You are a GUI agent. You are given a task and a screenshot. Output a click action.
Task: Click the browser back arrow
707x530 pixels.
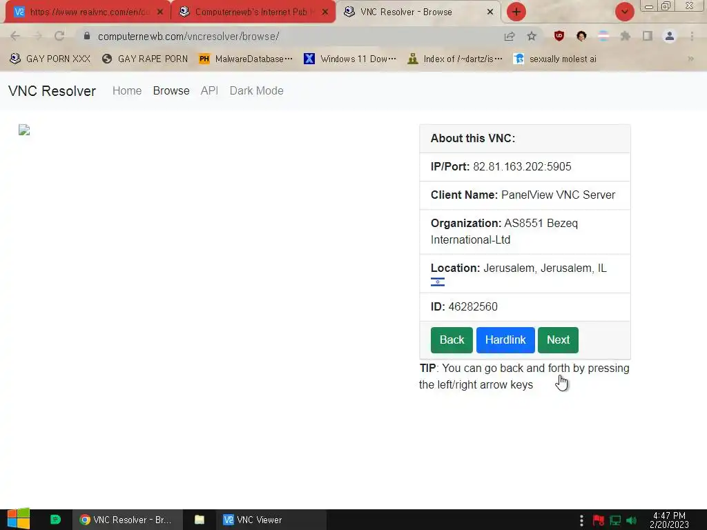(15, 36)
